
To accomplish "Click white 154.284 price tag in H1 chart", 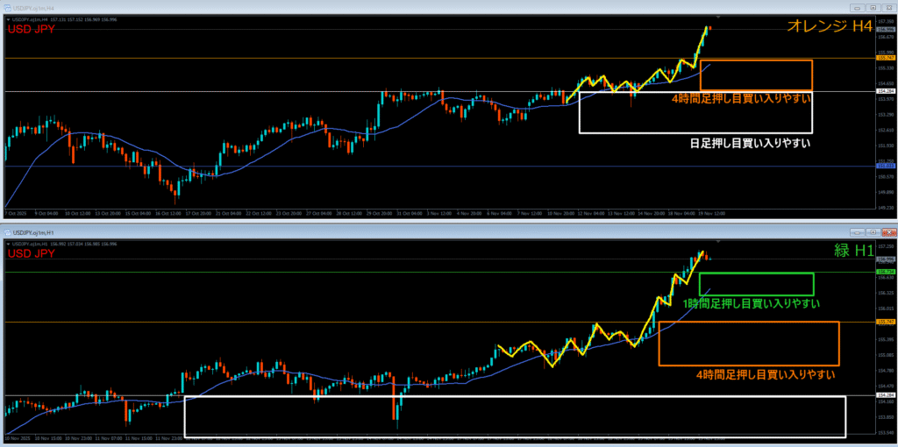I will click(x=886, y=395).
